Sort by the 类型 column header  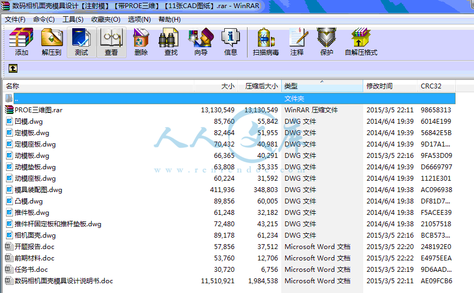click(323, 86)
